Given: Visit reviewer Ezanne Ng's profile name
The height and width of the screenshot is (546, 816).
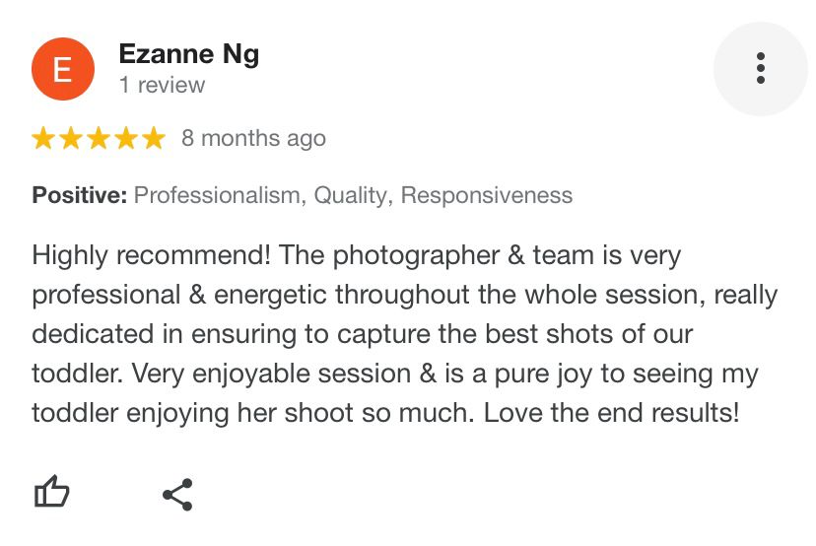Looking at the screenshot, I should 189,54.
